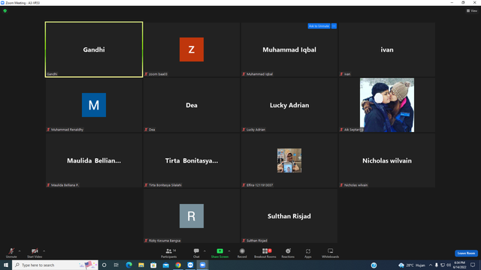Screen dimensions: 481x270
Task: Click the Leave Room button
Action: 466,253
